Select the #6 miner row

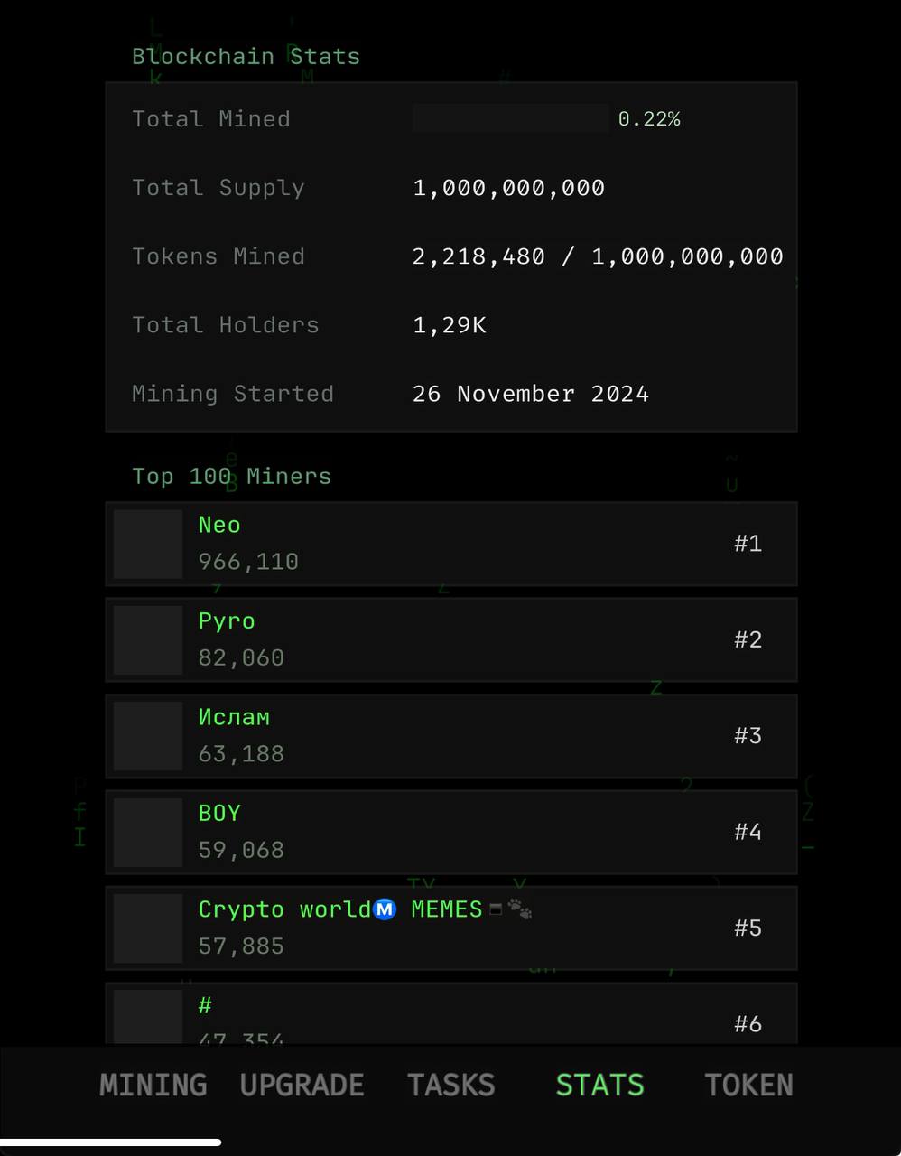(451, 1014)
